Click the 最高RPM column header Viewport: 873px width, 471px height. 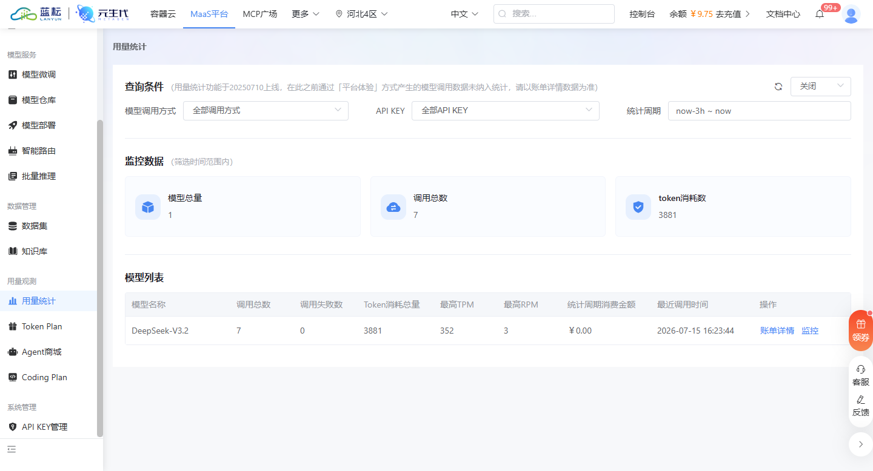coord(521,305)
